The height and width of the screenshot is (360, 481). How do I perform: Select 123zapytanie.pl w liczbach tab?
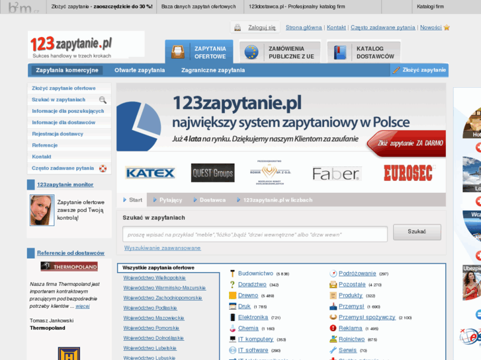click(275, 200)
